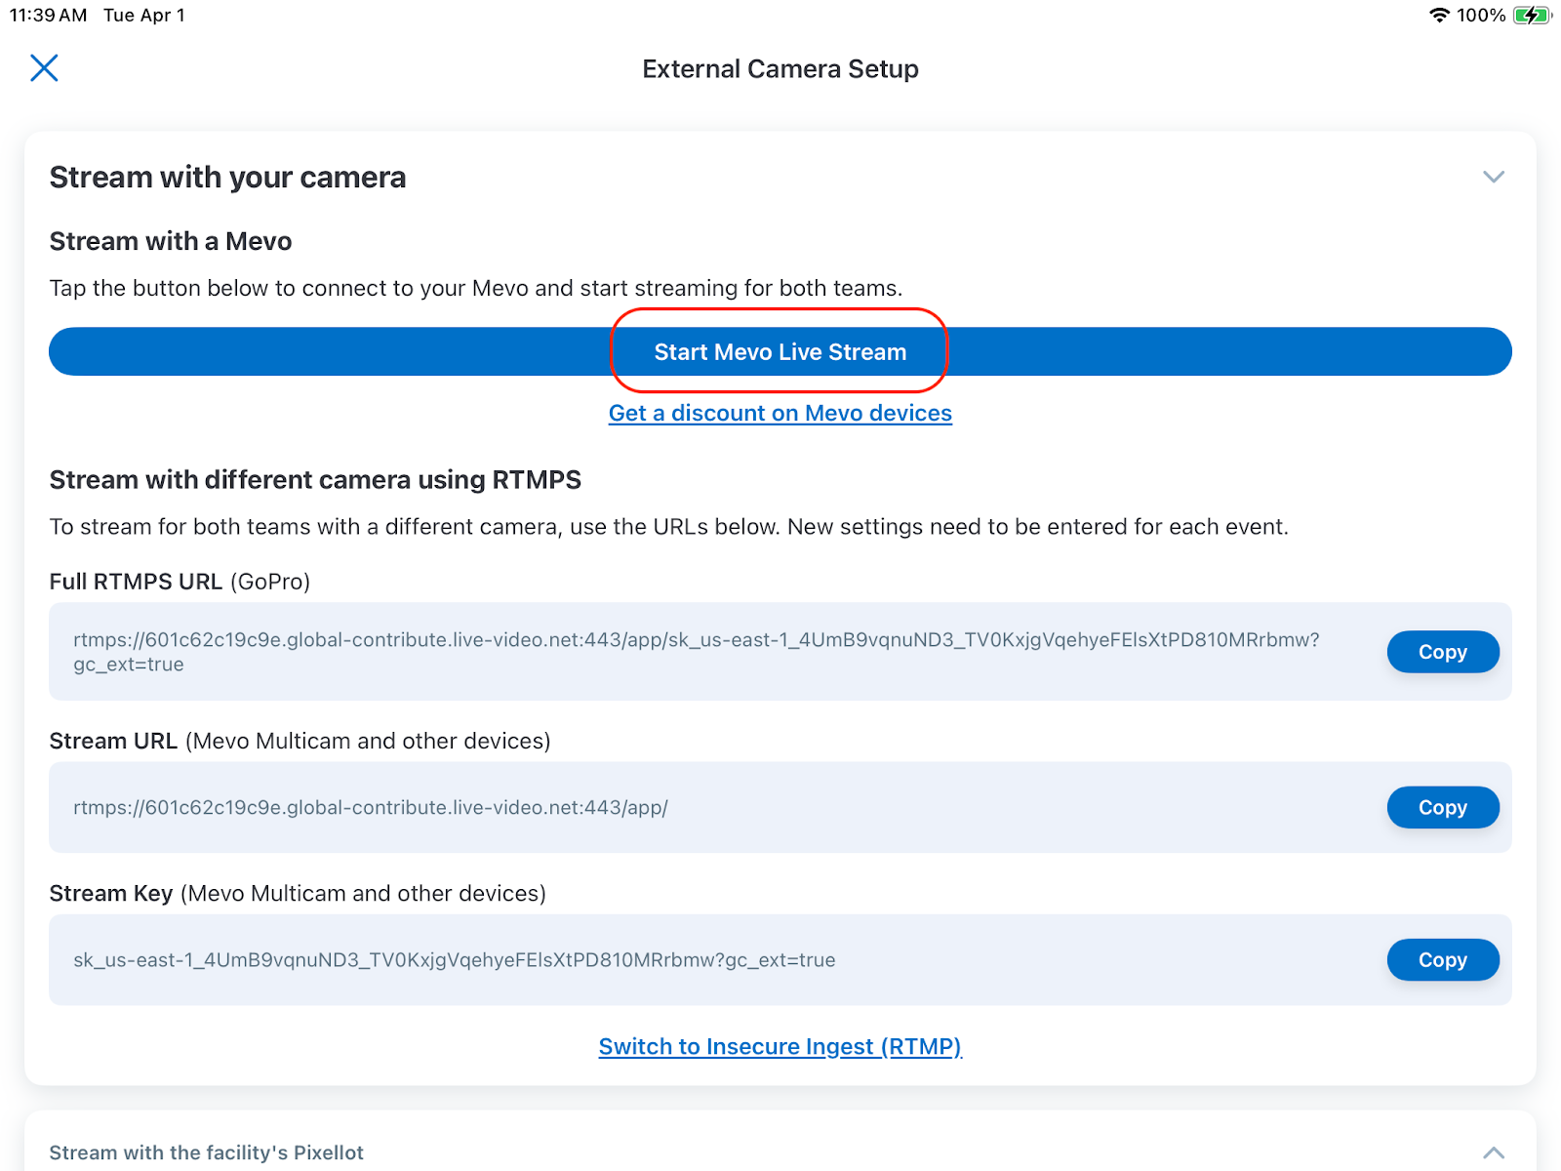Copy the Stream URL value
This screenshot has height=1171, width=1561.
[1442, 807]
